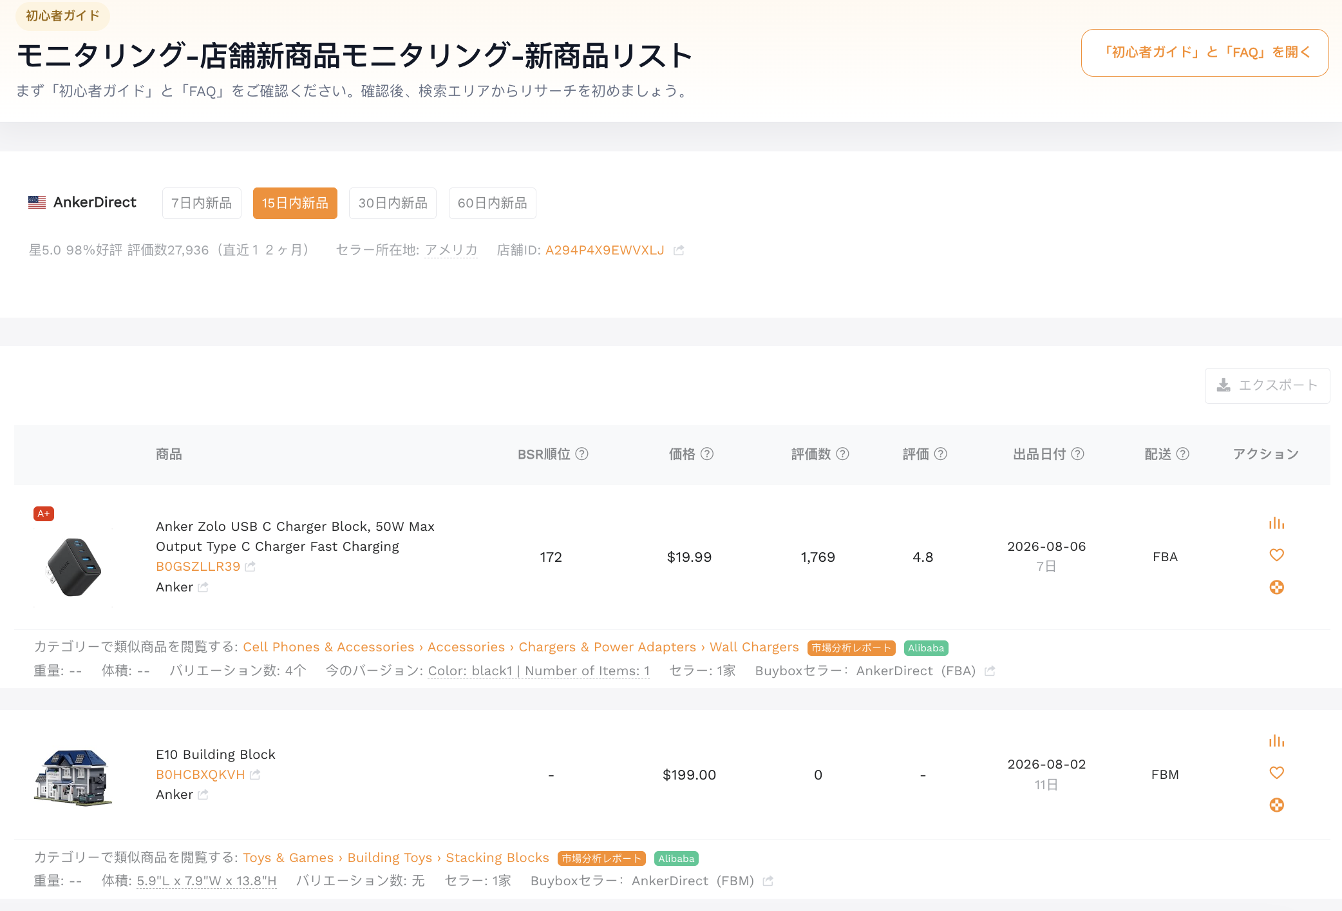Click the round target icon in Anker Zolo row
The height and width of the screenshot is (911, 1342).
pyautogui.click(x=1276, y=587)
